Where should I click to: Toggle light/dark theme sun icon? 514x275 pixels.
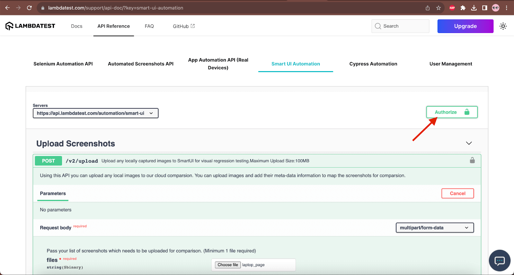[x=503, y=26]
